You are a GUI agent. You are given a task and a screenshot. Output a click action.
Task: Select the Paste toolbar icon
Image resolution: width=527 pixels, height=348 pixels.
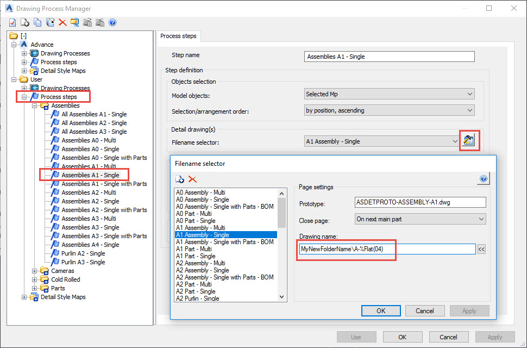click(x=49, y=22)
